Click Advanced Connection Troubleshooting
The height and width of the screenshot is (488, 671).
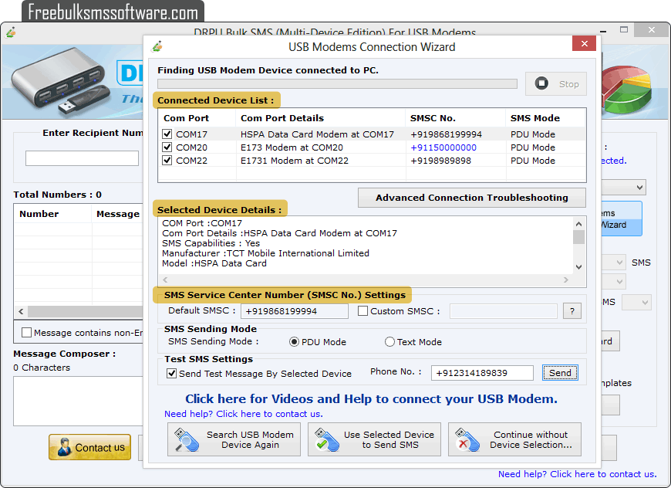click(x=471, y=198)
